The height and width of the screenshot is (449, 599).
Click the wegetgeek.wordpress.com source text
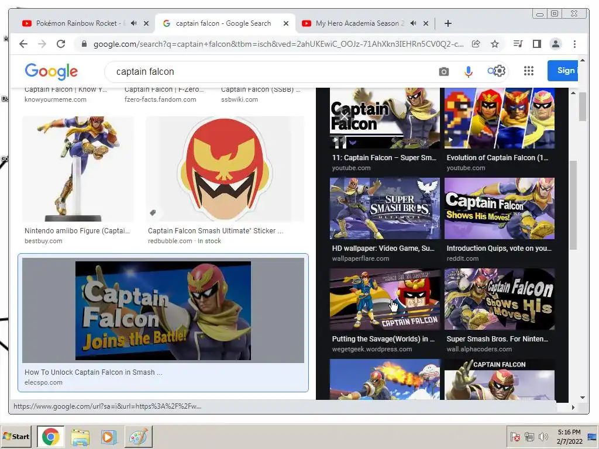pyautogui.click(x=371, y=349)
